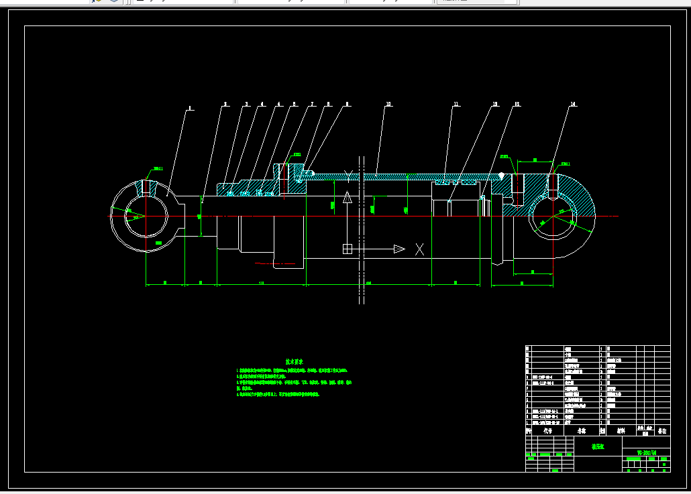
Task: Click the 备注 column header in parts list
Action: 662,430
